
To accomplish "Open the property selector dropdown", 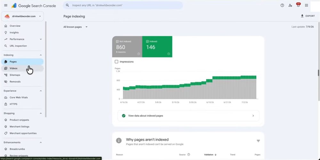I will (x=22, y=16).
